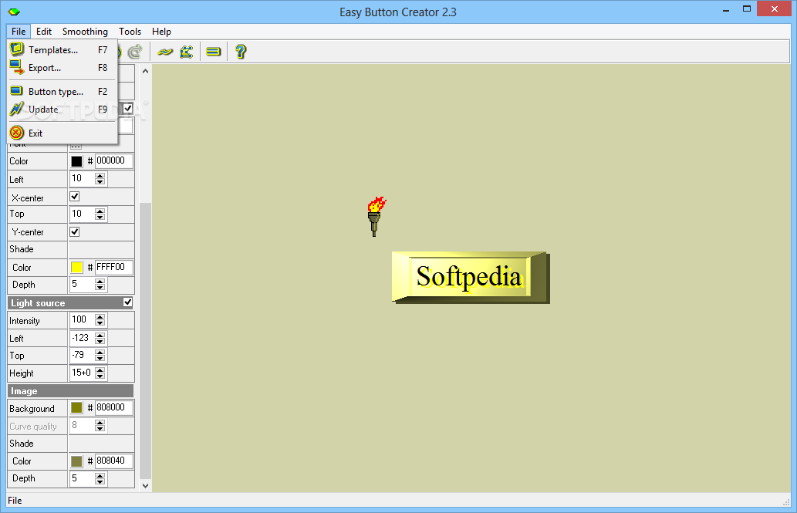Click the light Left field -123
This screenshot has height=513, width=797.
point(83,338)
